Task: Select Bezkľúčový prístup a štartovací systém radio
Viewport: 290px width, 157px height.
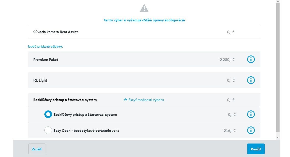Action: pos(48,115)
